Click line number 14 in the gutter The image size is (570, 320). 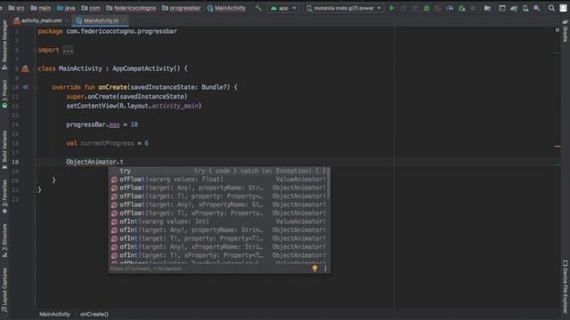click(15, 124)
